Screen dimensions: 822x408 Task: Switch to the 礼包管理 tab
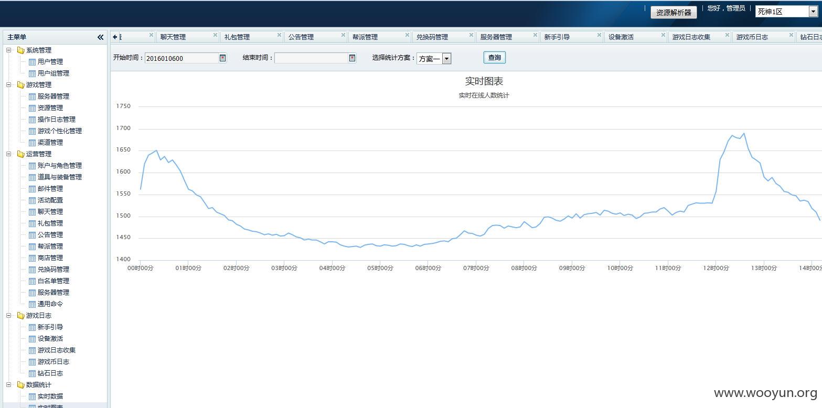237,37
